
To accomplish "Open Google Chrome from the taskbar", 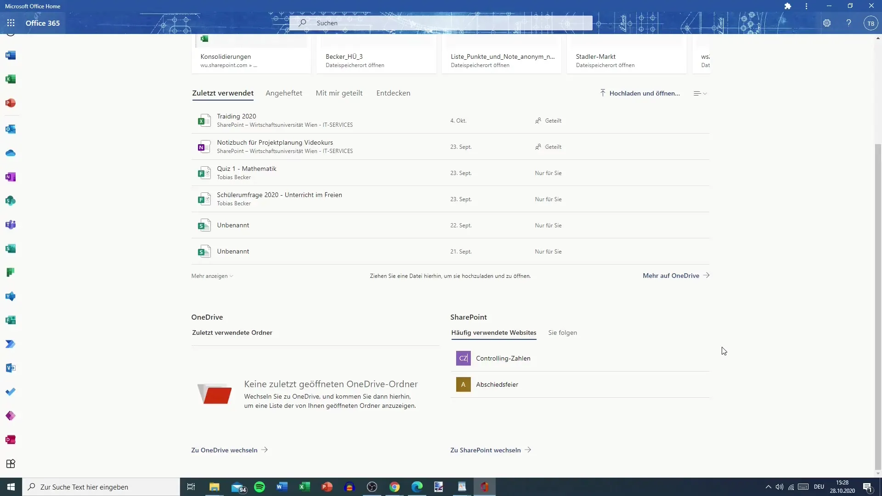I will 395,487.
